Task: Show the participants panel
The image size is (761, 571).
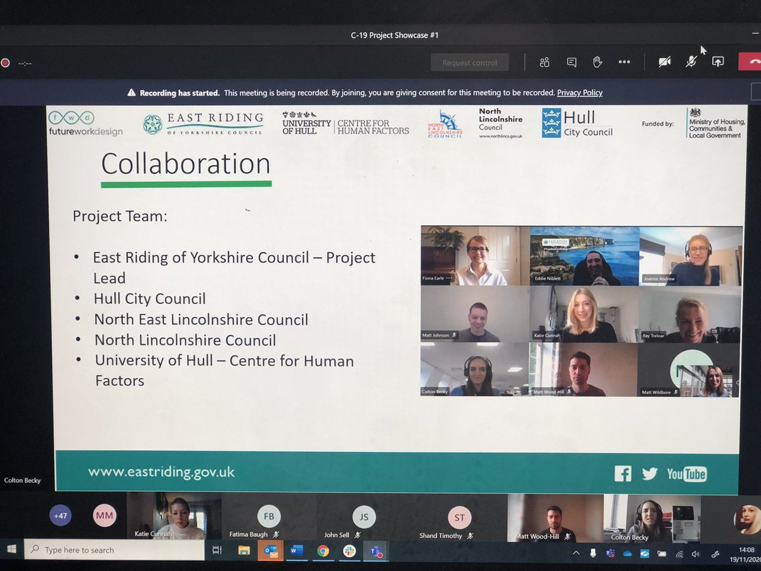Action: pos(544,62)
